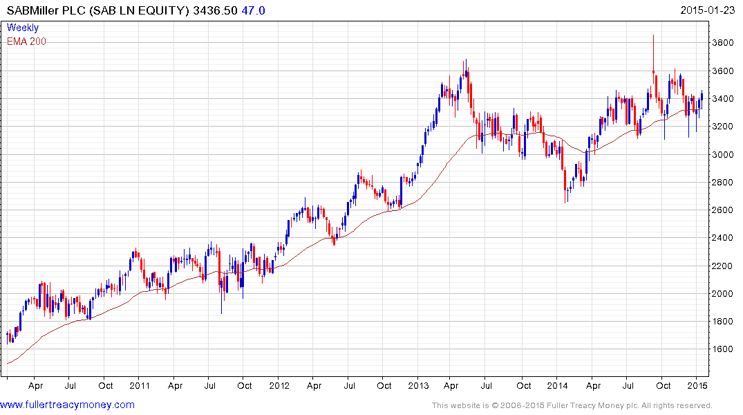Click the 2200 price axis label

pos(723,266)
